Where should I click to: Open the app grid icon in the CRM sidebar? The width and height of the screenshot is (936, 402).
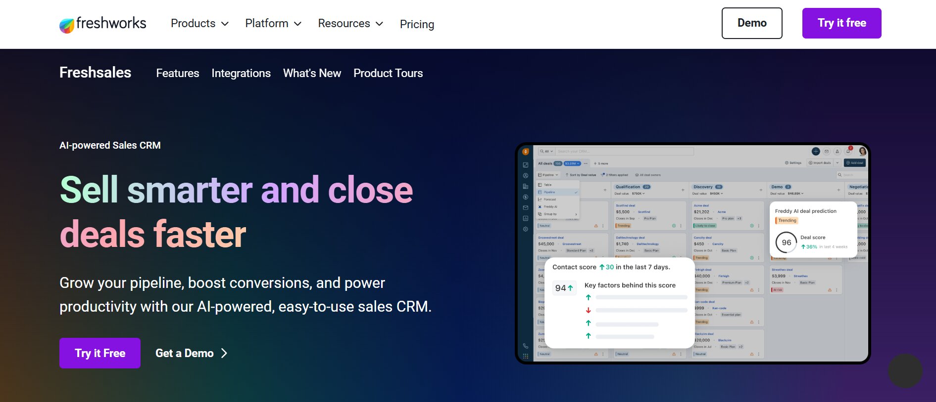coord(526,356)
